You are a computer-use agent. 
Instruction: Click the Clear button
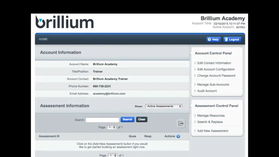click(x=142, y=119)
